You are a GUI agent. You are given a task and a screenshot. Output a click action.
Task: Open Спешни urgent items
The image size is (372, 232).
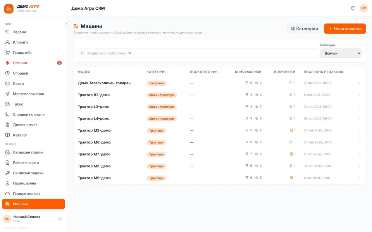tap(33, 63)
